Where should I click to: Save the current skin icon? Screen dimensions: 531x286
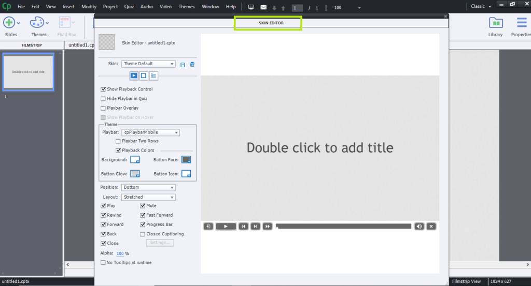coord(183,65)
